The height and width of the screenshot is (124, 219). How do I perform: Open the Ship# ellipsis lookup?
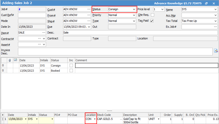coord(89,21)
